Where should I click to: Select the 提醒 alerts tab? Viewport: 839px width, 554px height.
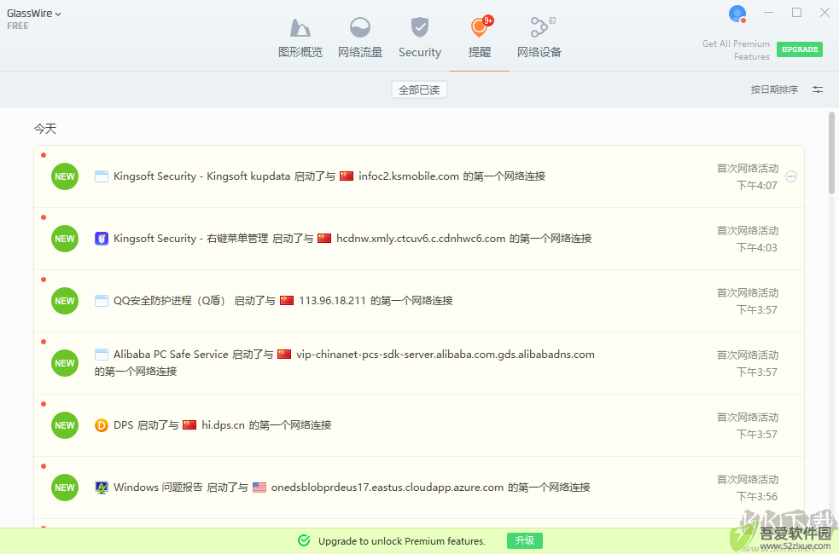click(x=480, y=38)
